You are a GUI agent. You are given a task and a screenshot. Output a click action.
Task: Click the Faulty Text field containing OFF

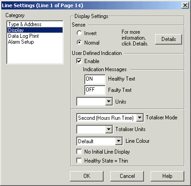(x=95, y=90)
